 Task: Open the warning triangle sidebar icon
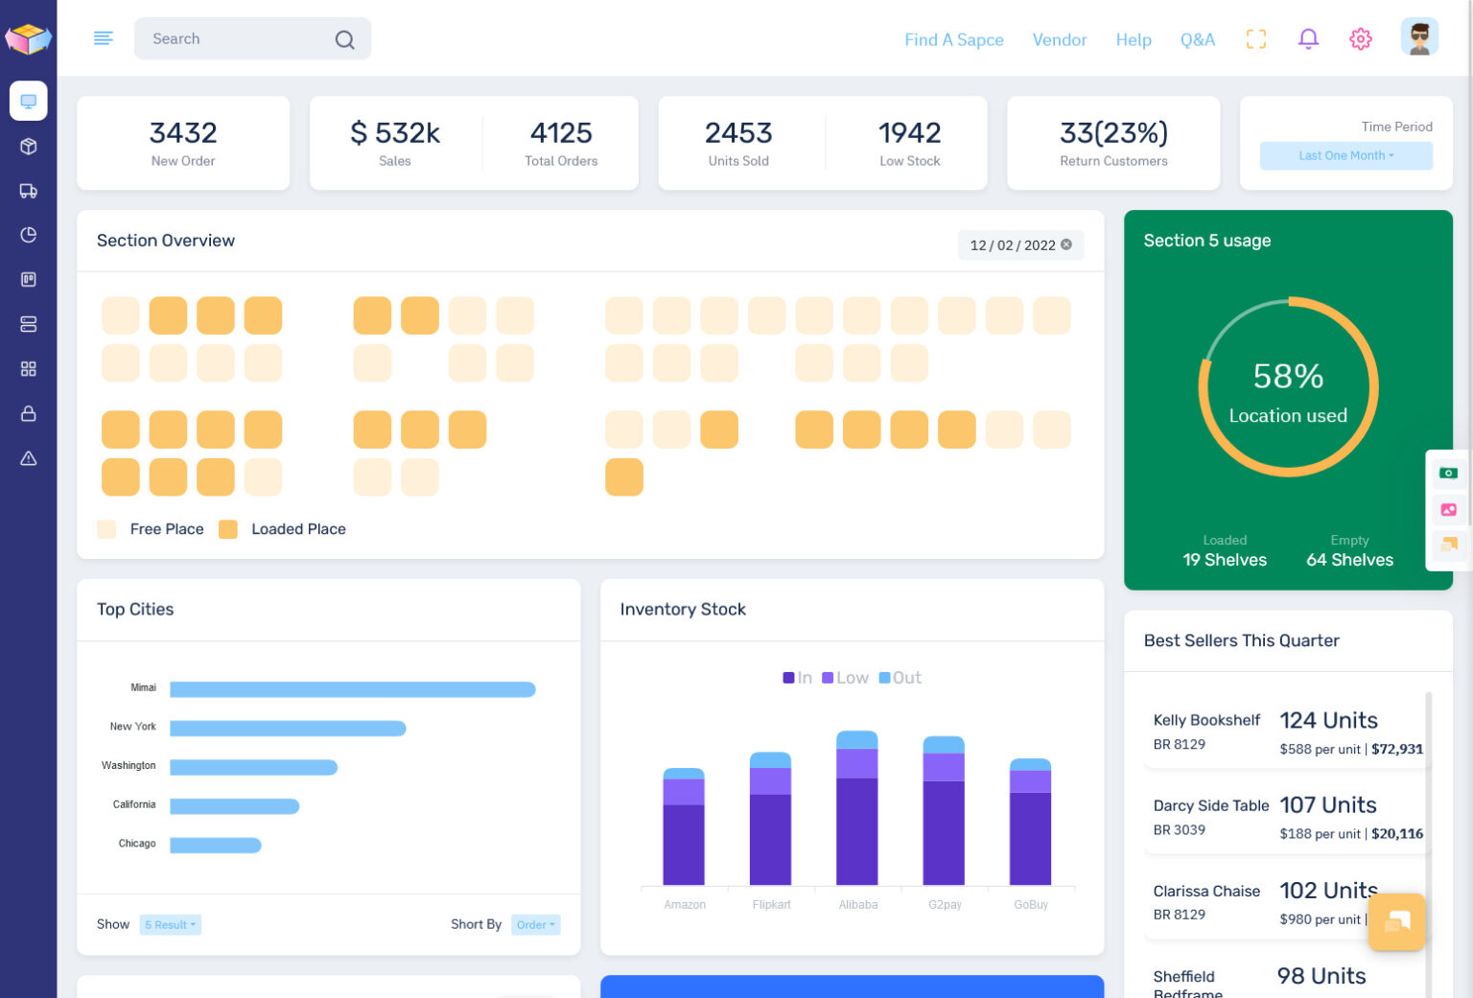[x=29, y=458]
